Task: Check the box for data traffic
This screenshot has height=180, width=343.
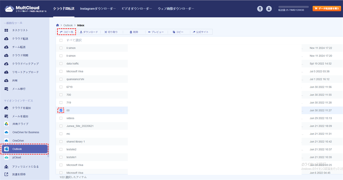Action: (61, 64)
